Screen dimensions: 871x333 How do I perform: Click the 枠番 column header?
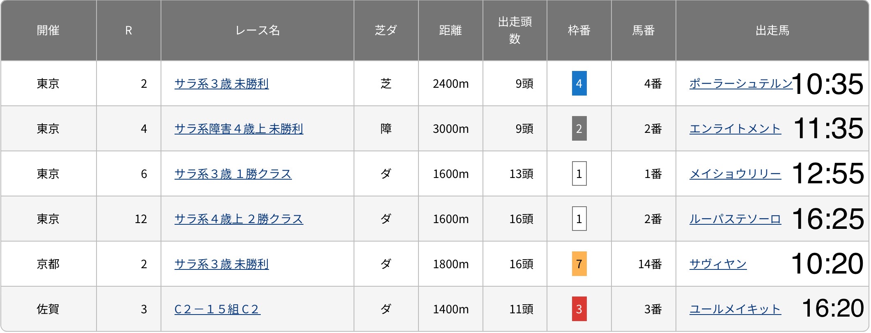click(x=579, y=30)
